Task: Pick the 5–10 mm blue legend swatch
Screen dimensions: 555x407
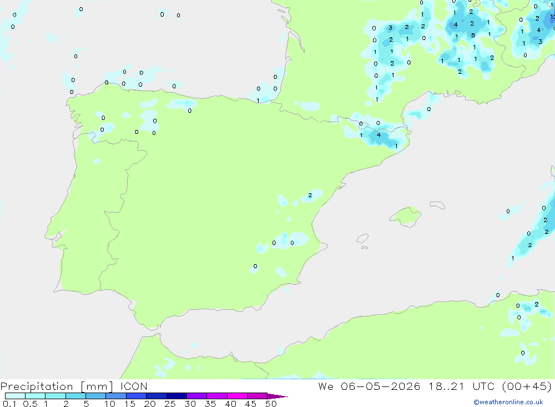Action: click(95, 396)
